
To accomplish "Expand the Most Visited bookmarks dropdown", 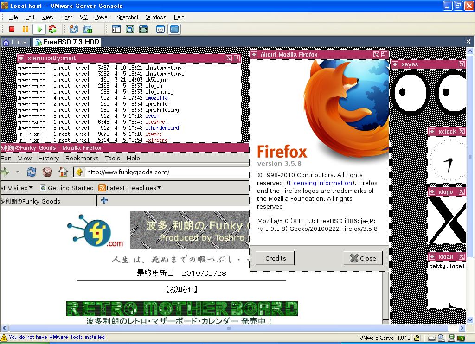I will pos(31,188).
